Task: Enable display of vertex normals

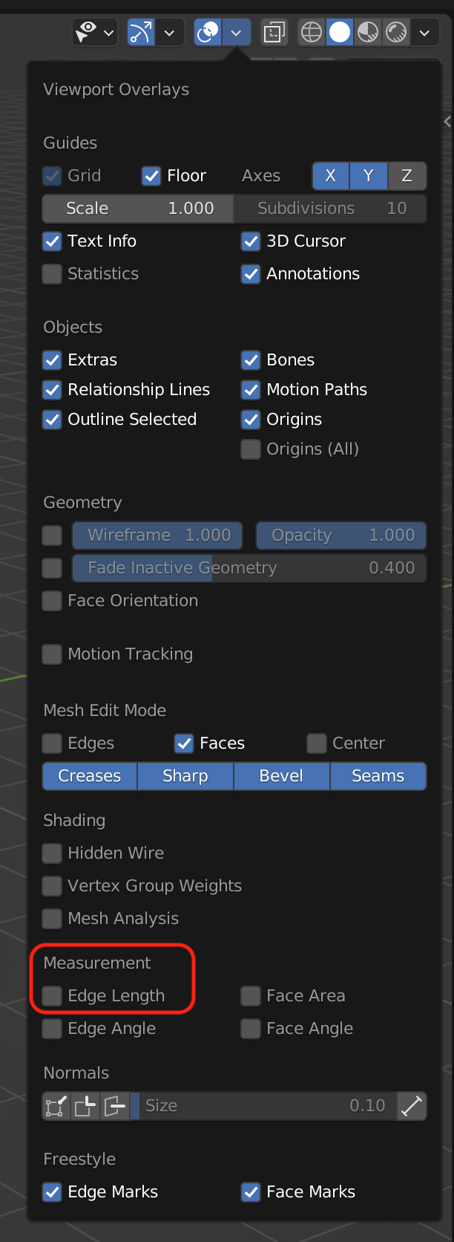Action: click(56, 1106)
